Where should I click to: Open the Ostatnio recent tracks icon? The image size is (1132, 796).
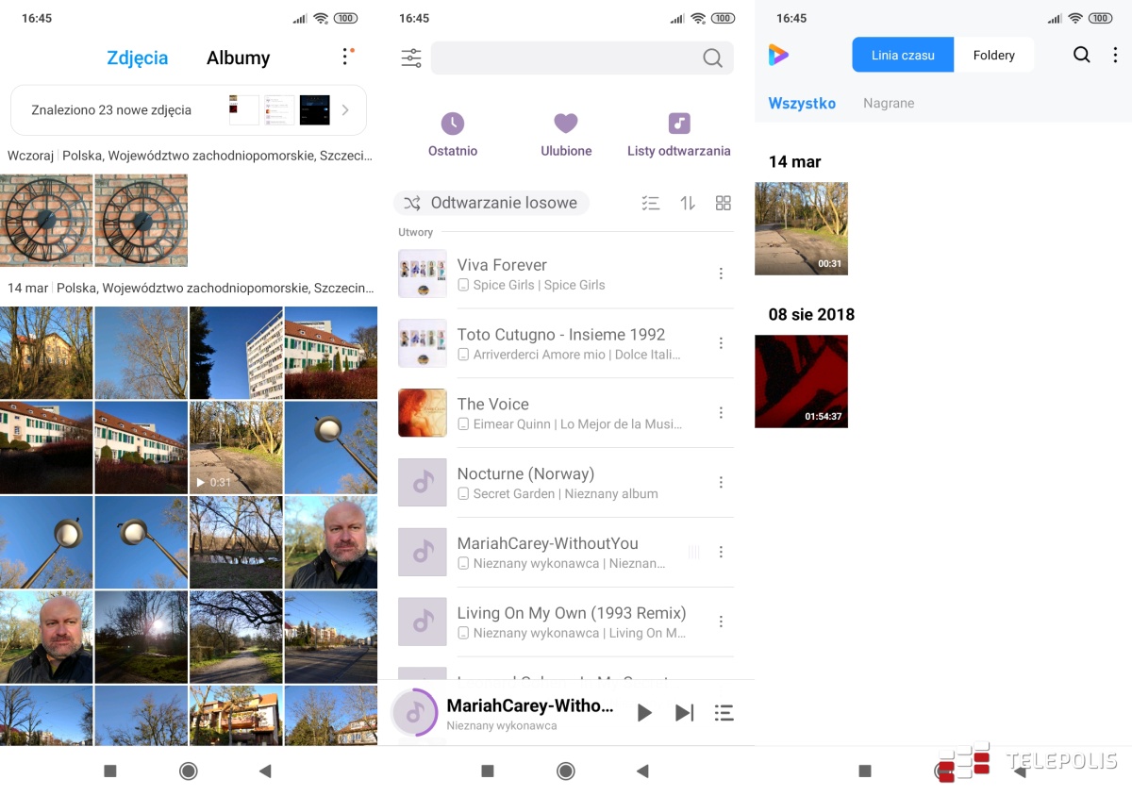pyautogui.click(x=453, y=124)
